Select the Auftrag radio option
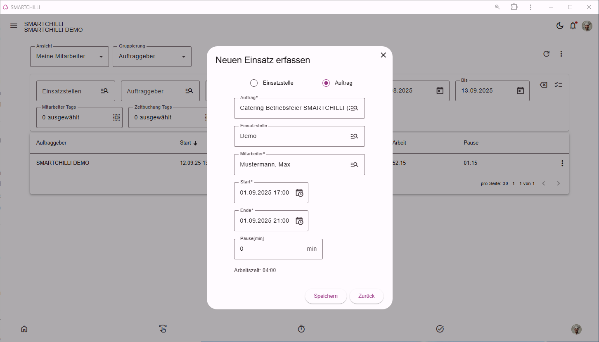The width and height of the screenshot is (599, 342). point(326,83)
